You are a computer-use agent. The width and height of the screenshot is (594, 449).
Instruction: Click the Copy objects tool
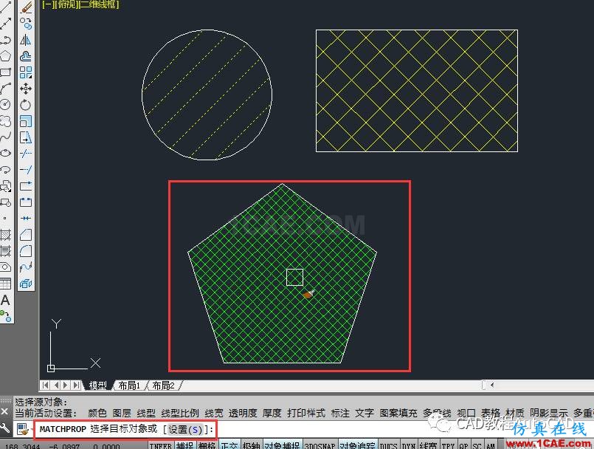[x=26, y=24]
